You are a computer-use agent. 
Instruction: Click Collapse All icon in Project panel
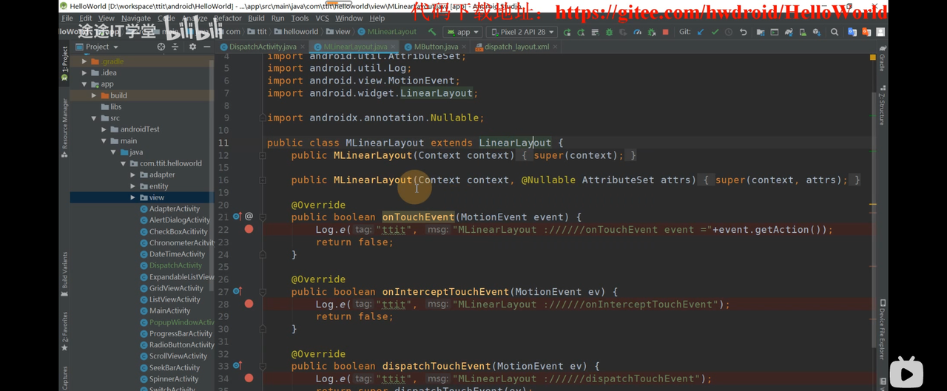click(175, 47)
